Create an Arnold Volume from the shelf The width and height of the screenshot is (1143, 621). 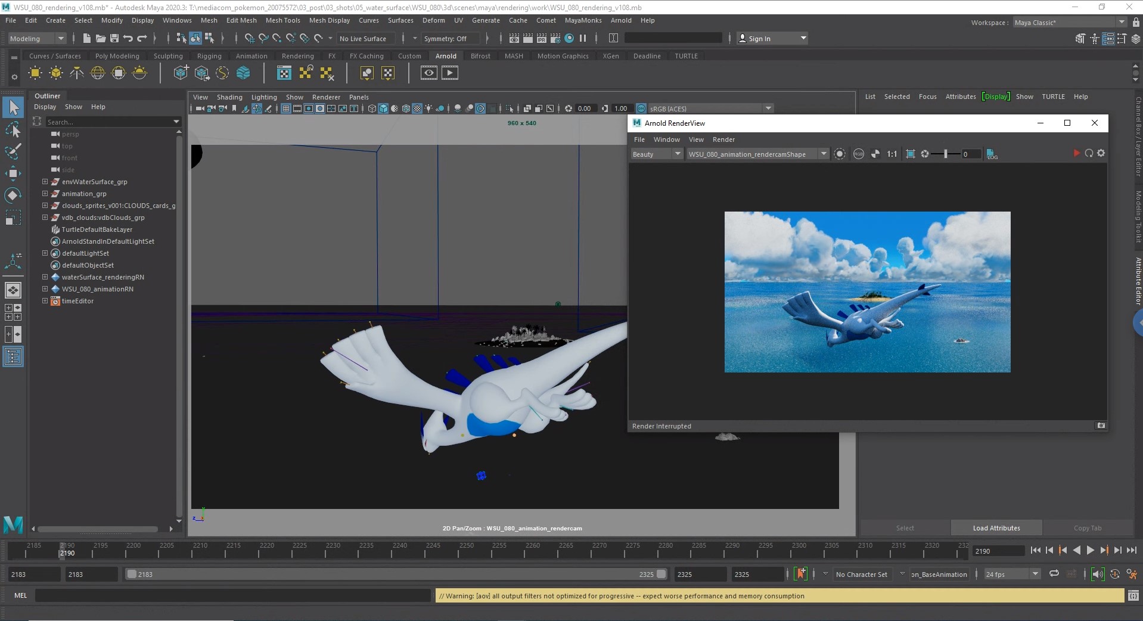[x=243, y=73]
